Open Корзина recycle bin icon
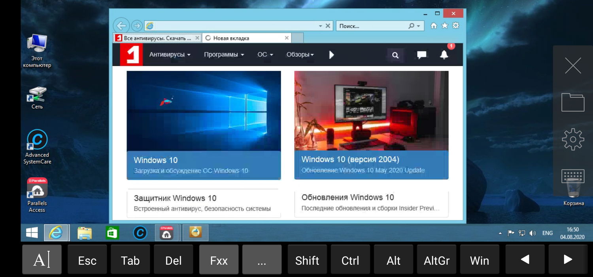This screenshot has height=277, width=593. click(x=573, y=193)
